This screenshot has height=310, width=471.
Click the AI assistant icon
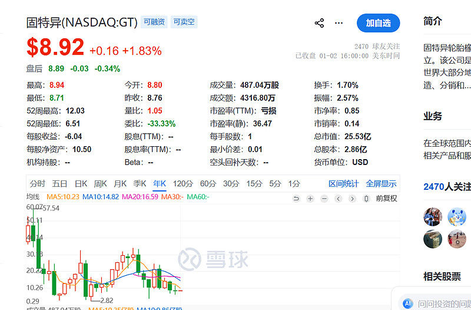point(407,304)
